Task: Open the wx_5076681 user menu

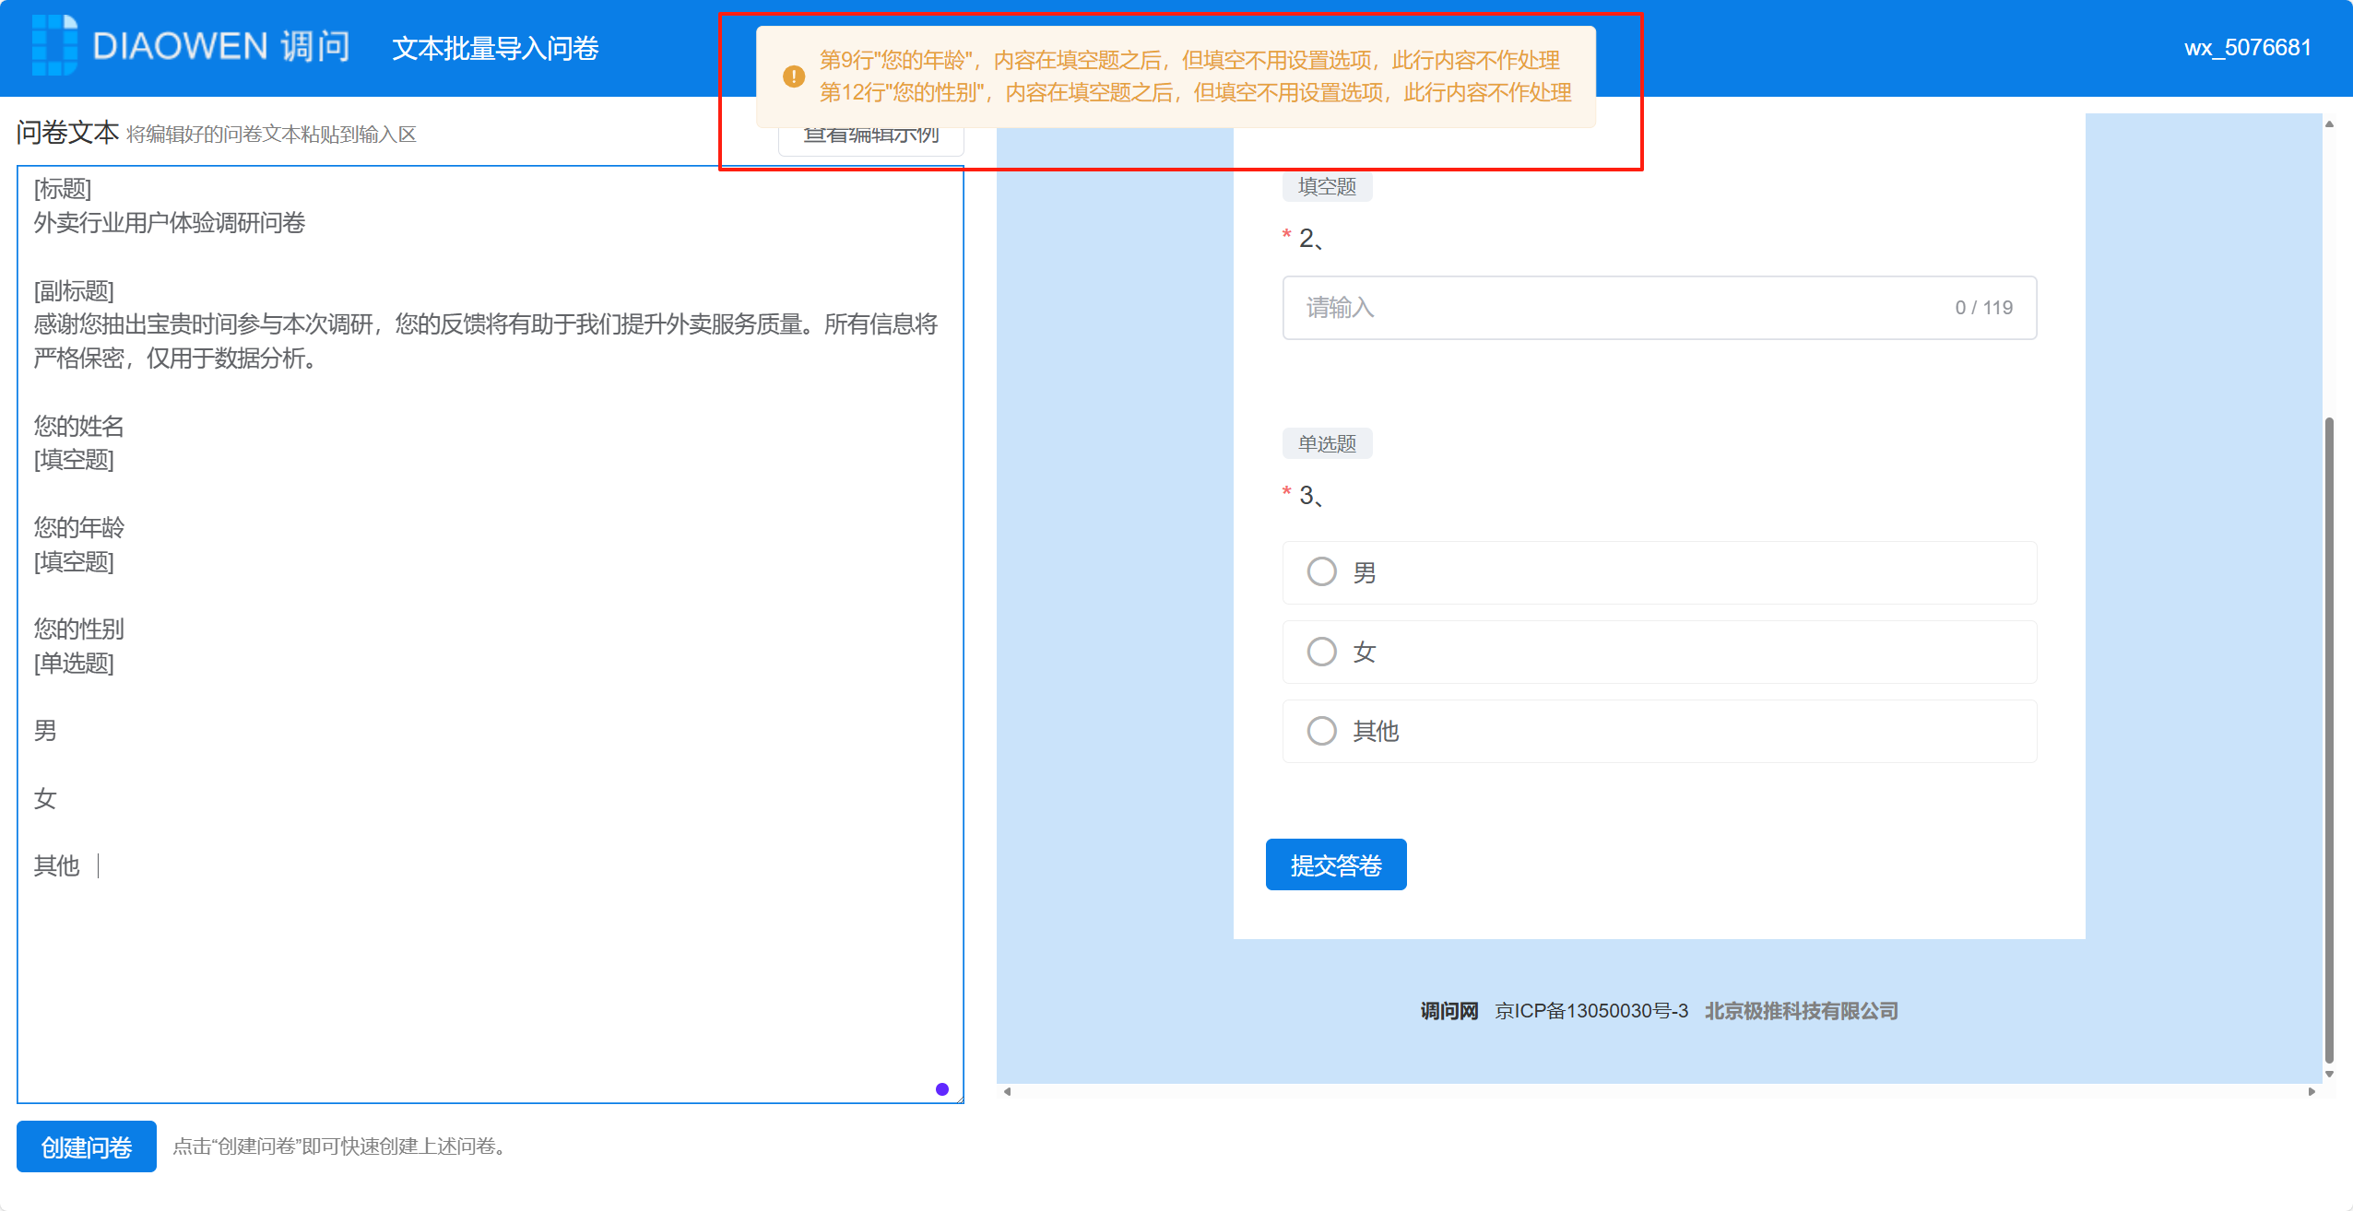Action: pos(2247,48)
